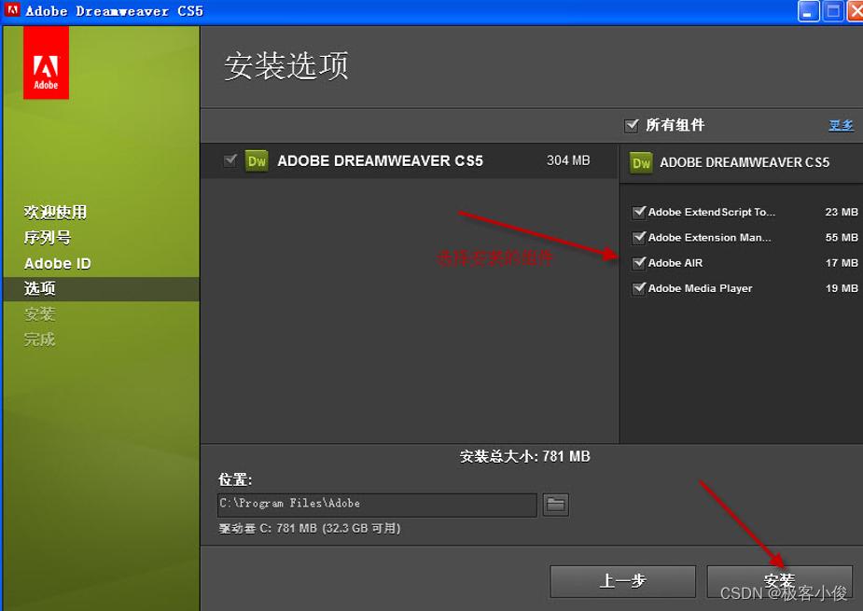Viewport: 863px width, 611px height.
Task: Minimize the Dreamweaver installer window
Action: (x=808, y=11)
